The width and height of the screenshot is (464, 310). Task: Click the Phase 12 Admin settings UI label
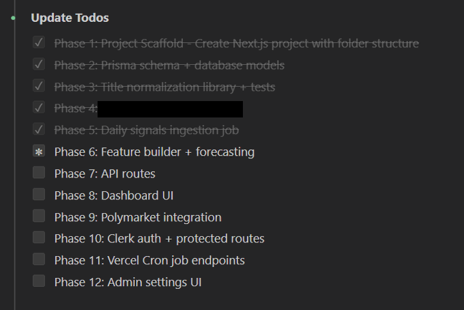(x=128, y=282)
